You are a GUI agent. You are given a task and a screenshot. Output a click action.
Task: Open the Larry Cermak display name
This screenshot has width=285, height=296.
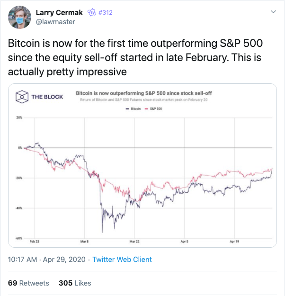(x=59, y=13)
